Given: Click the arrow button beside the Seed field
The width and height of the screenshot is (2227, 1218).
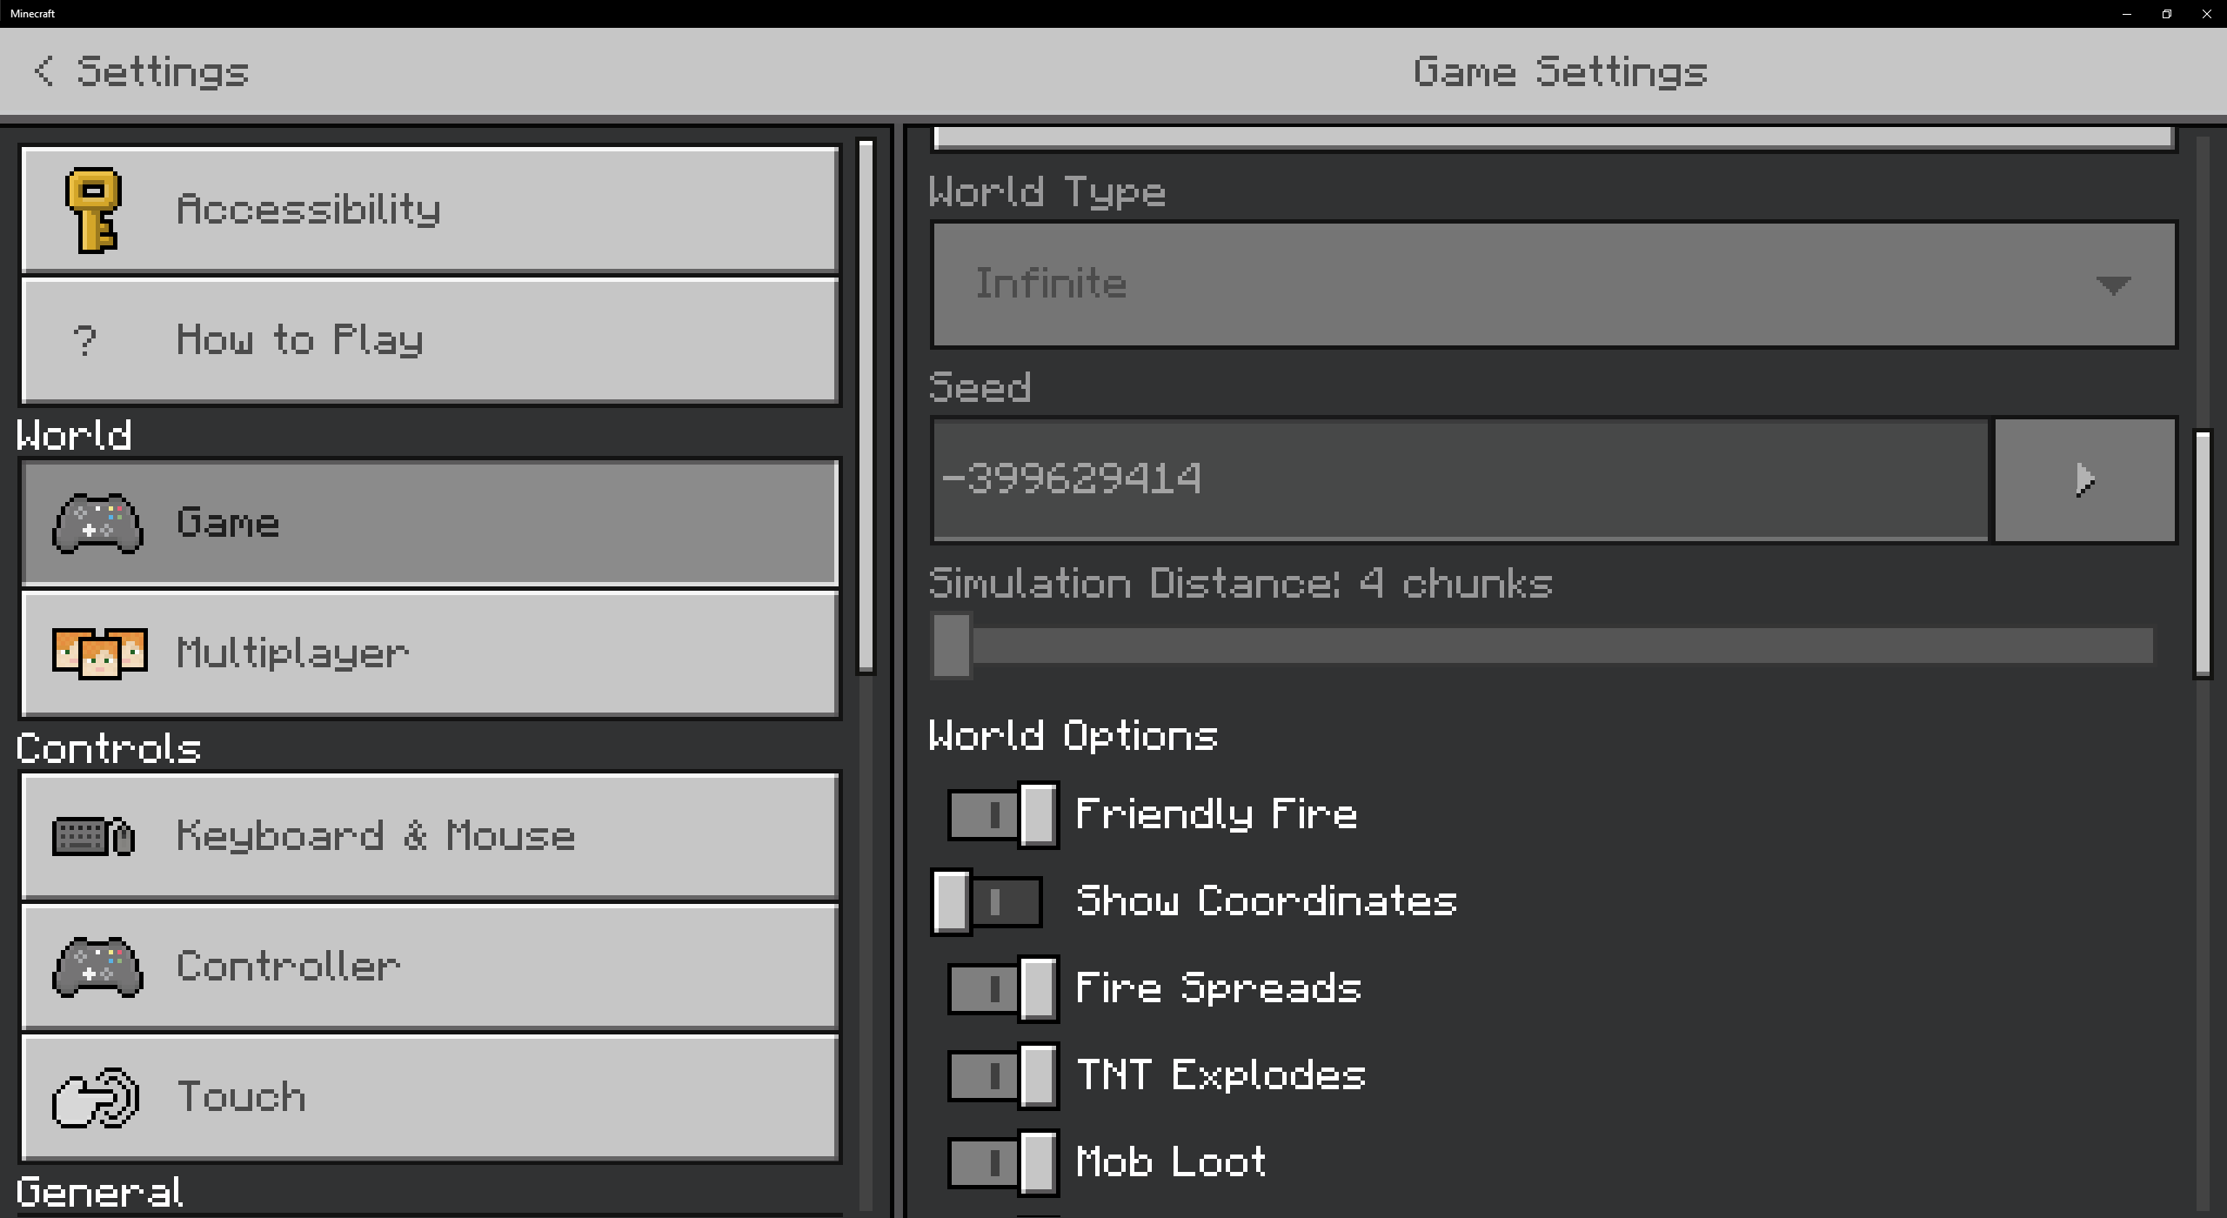Looking at the screenshot, I should (2084, 479).
